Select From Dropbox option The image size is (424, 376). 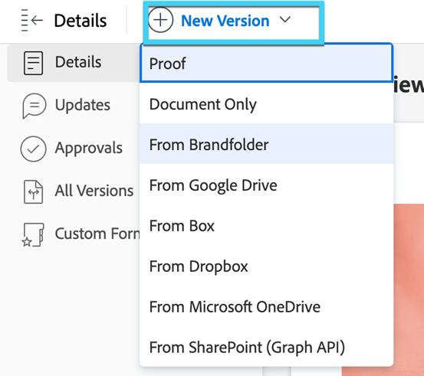point(266,266)
